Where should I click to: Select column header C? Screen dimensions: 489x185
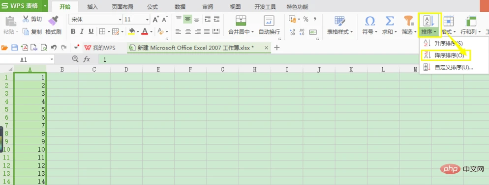pos(94,69)
